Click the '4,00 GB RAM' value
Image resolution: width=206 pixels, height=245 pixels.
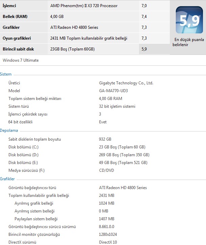tap(110, 98)
